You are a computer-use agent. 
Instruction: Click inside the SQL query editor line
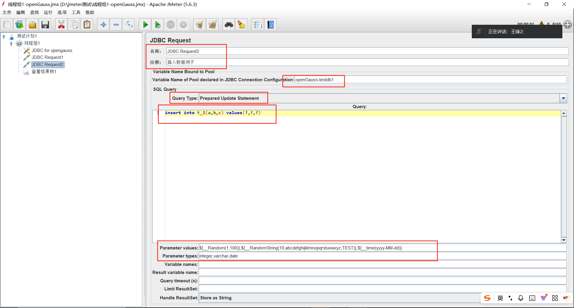click(x=362, y=113)
